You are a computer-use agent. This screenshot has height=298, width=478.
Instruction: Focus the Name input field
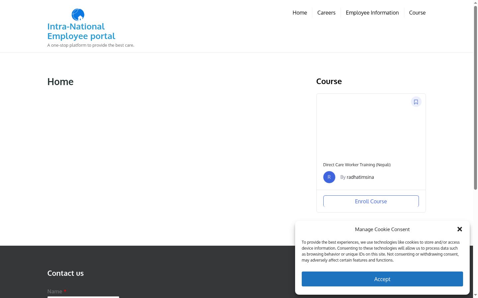(x=83, y=297)
